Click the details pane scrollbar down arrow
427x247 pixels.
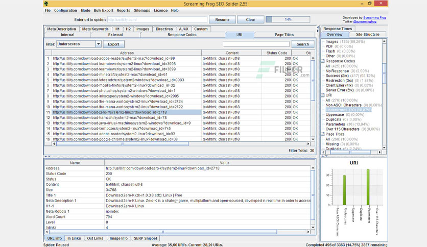tap(313, 228)
